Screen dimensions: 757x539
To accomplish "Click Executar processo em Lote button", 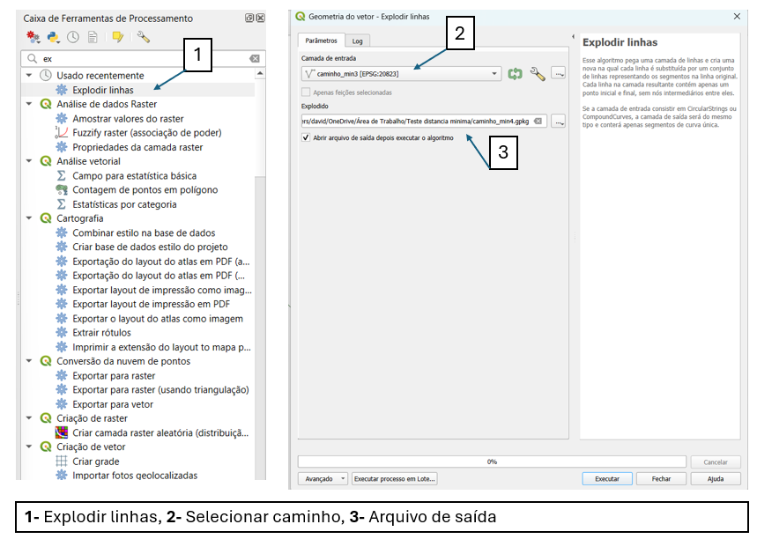I will (x=395, y=478).
